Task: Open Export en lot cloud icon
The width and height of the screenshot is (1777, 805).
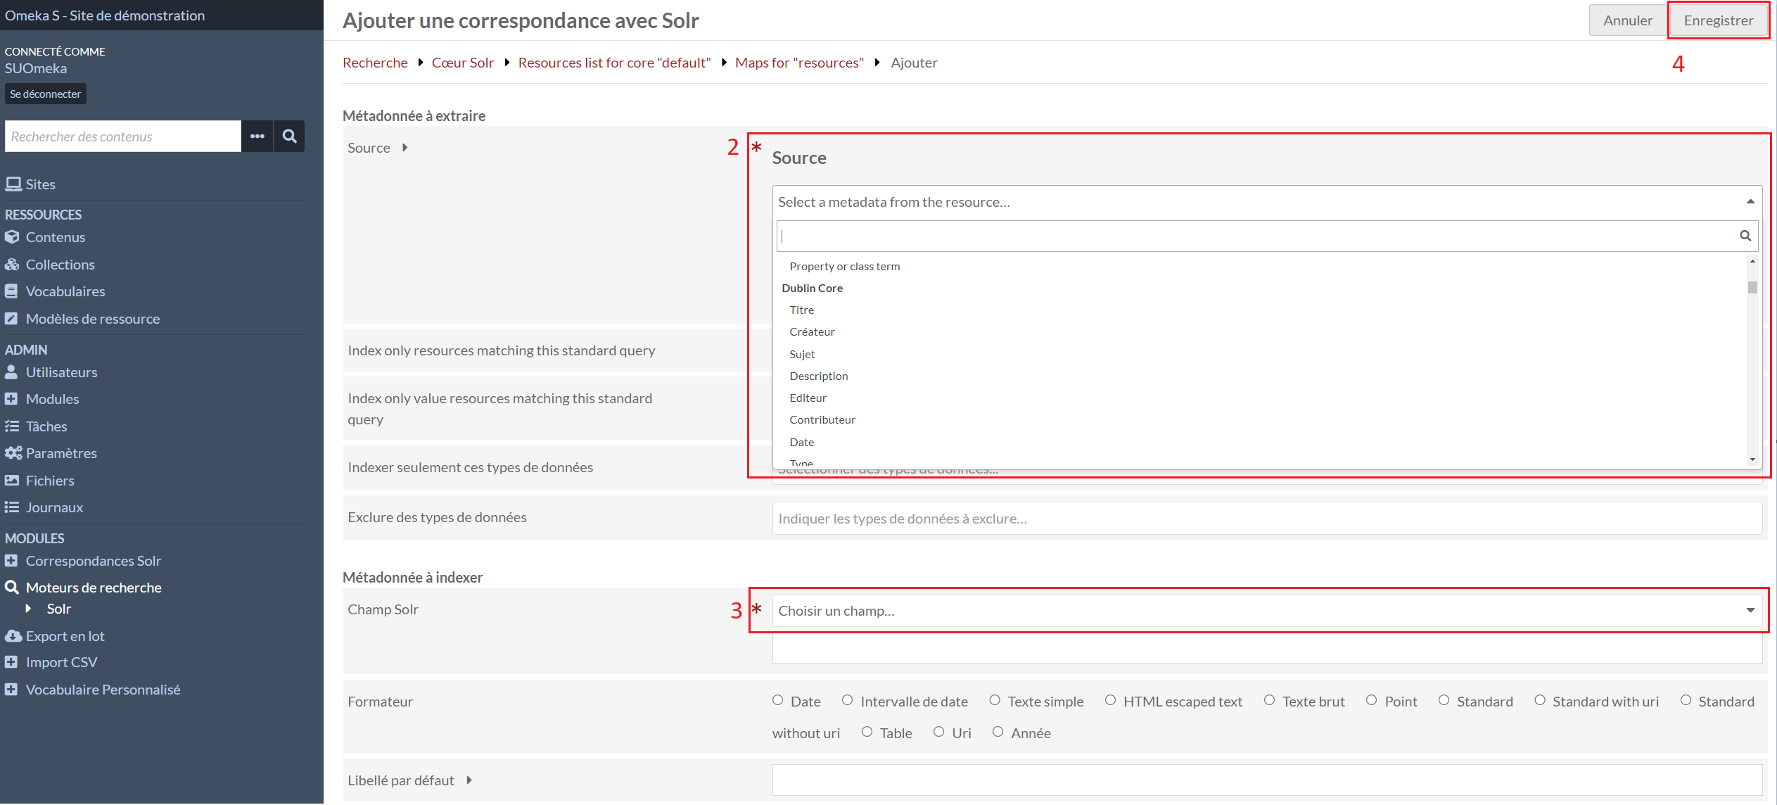Action: tap(13, 636)
